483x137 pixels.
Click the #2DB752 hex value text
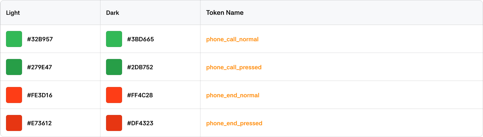click(x=140, y=67)
